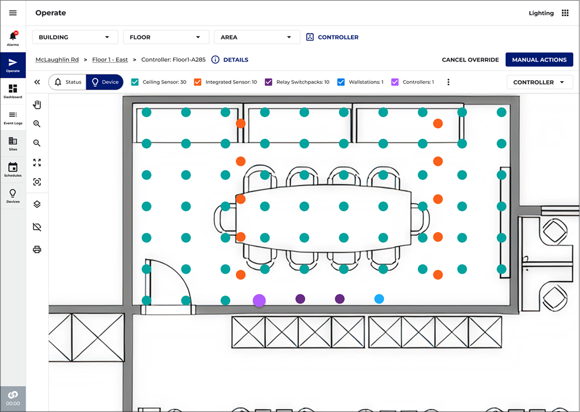
Task: Click the CONTROLLER link next to AREA
Action: (338, 37)
